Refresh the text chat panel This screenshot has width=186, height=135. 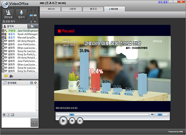point(36,83)
